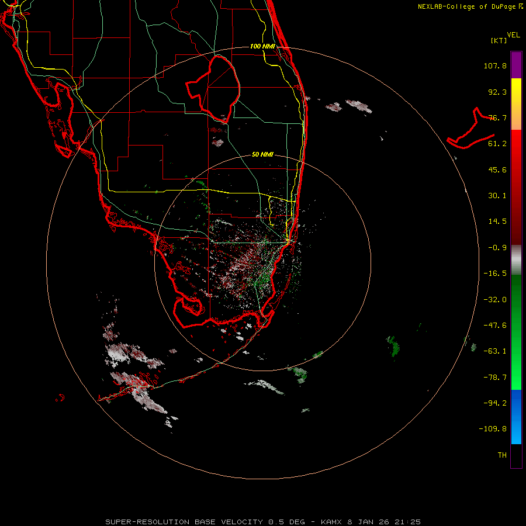Click the 100 NMI range ring label
The height and width of the screenshot is (526, 526).
click(x=262, y=46)
